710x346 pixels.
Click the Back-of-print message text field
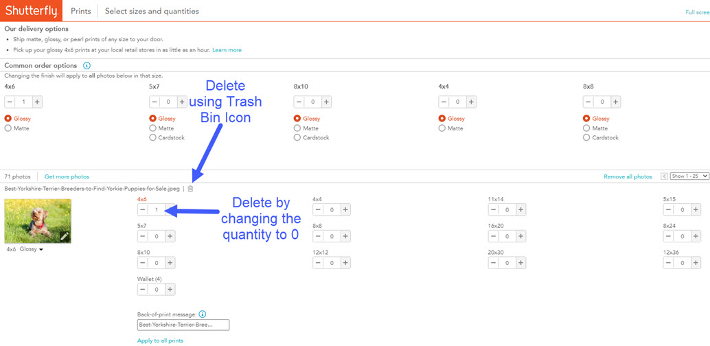coord(183,325)
